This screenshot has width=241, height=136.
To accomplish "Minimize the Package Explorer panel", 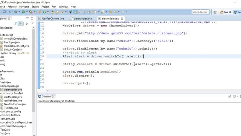I will coord(27,18).
